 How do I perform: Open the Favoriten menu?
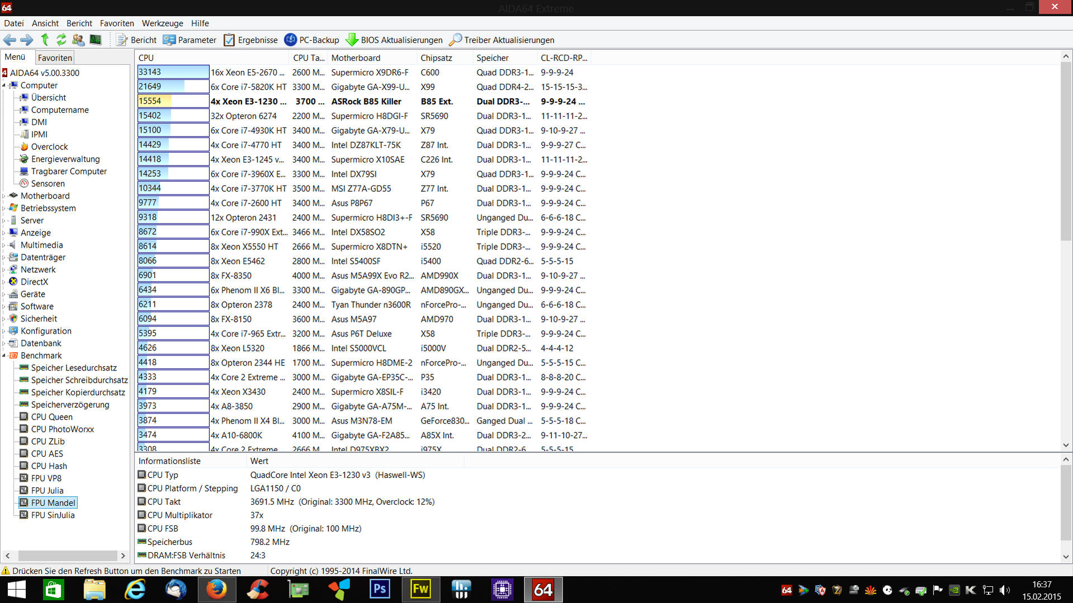point(117,23)
